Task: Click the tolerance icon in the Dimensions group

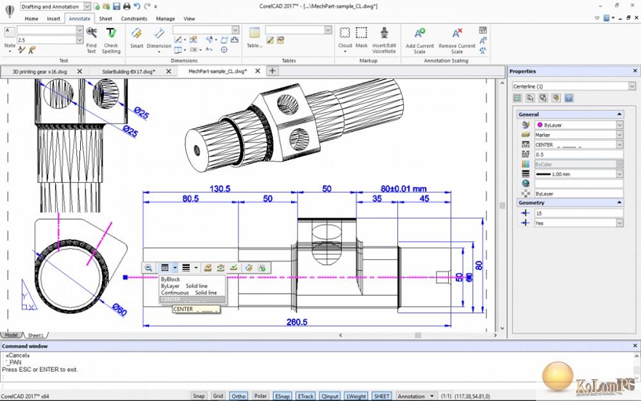Action: coord(194,49)
